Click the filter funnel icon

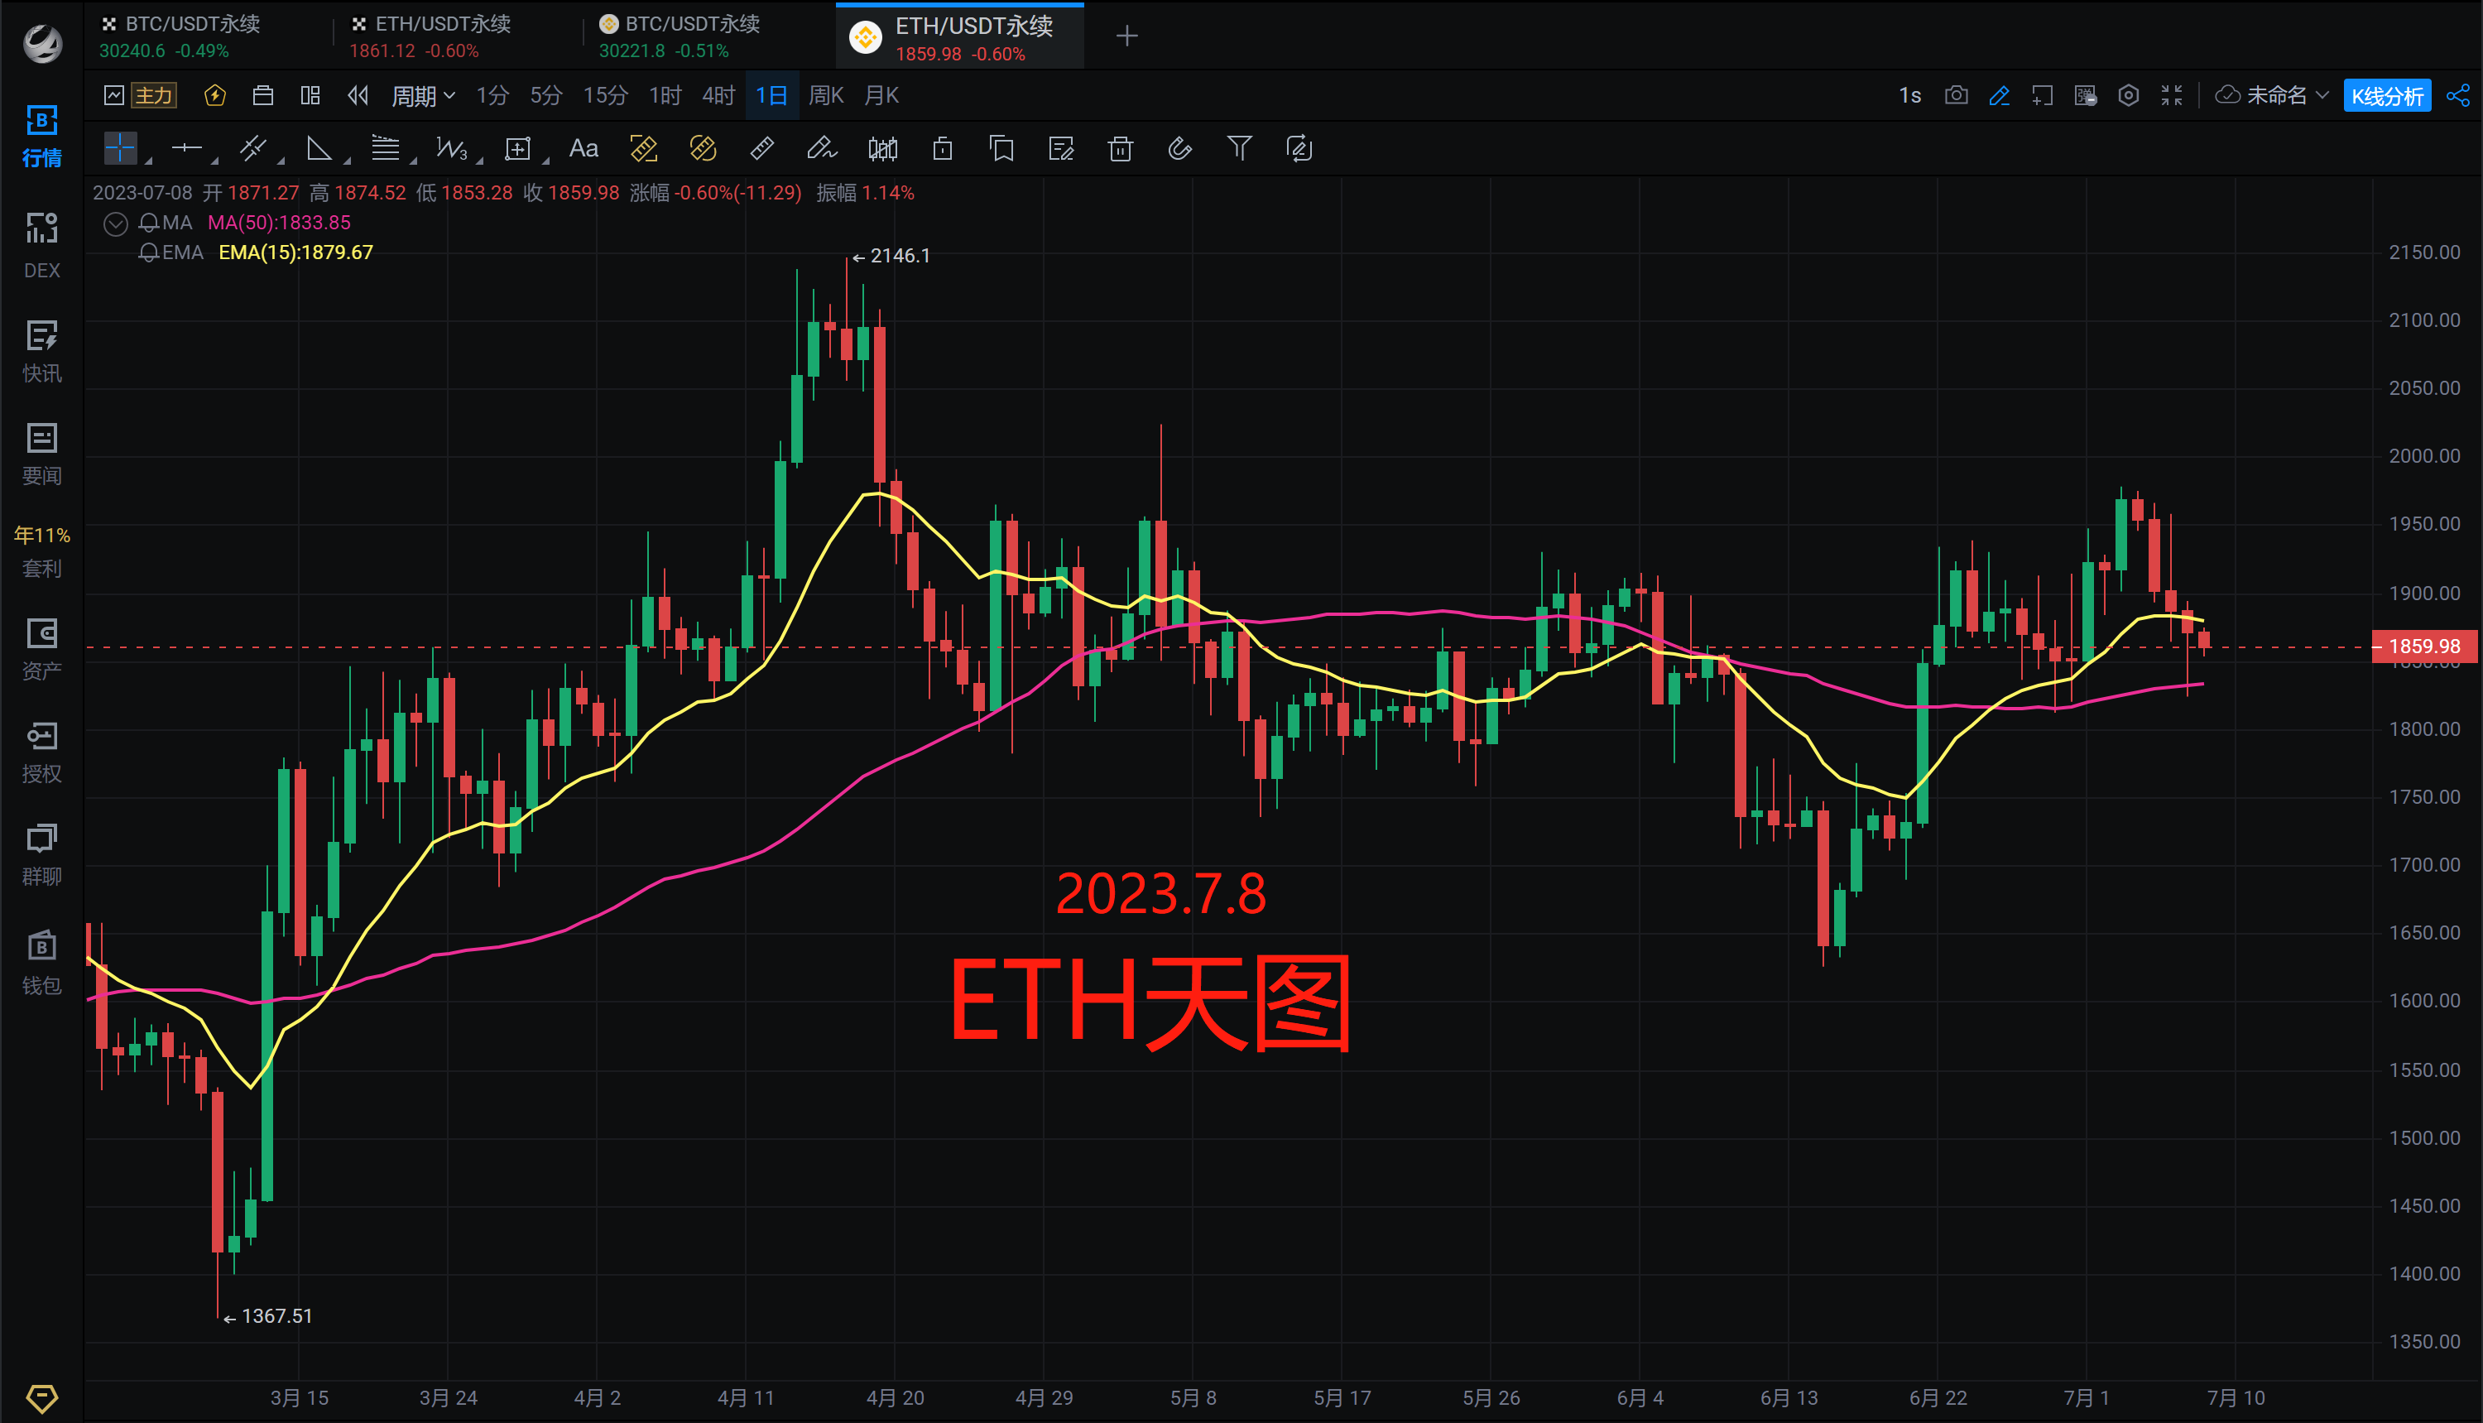[x=1239, y=148]
